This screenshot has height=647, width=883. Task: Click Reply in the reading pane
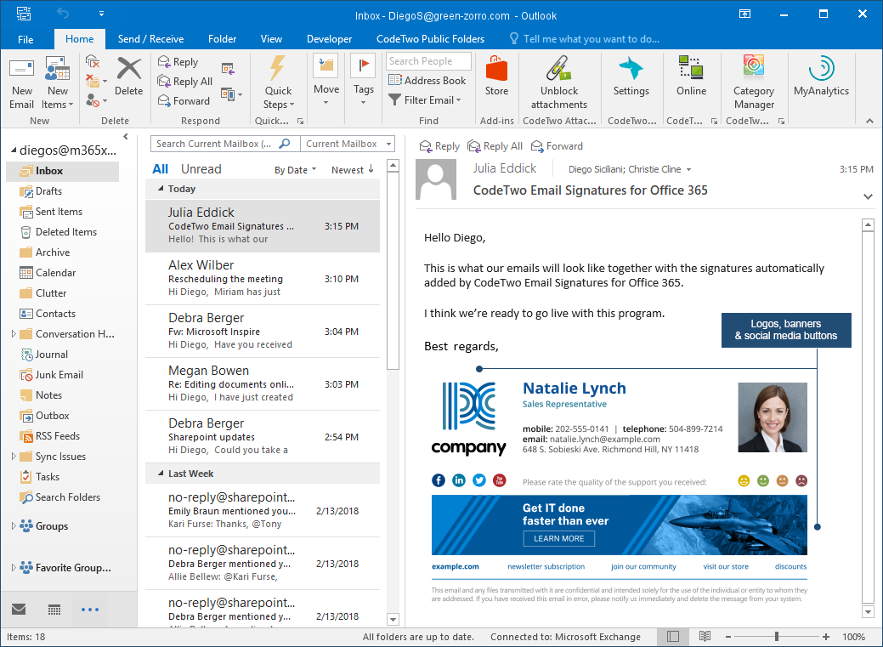pos(439,146)
